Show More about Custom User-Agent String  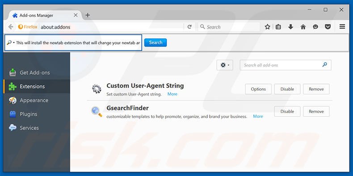click(172, 94)
